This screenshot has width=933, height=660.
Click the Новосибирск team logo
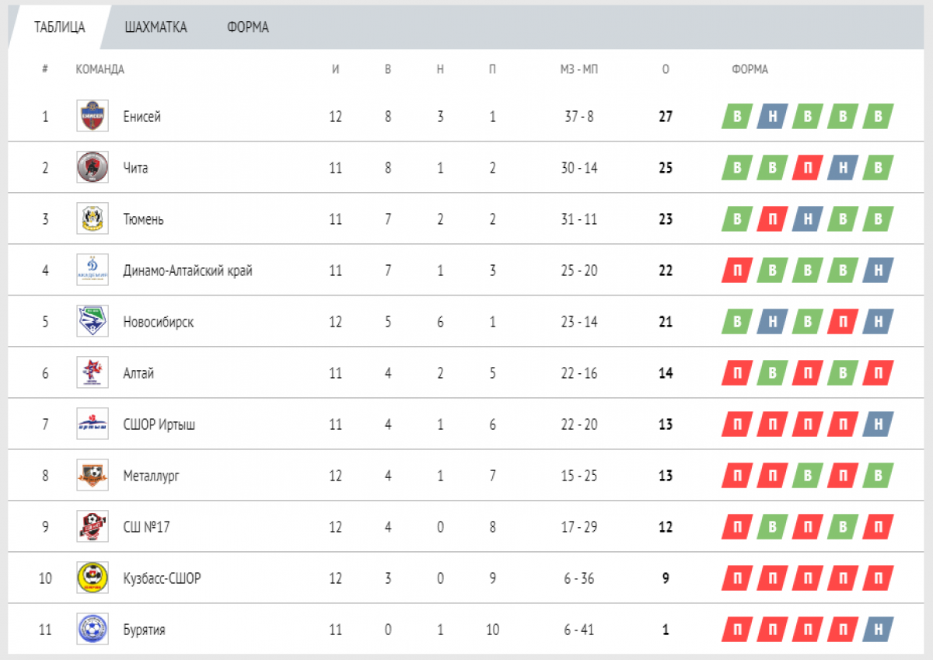tap(92, 322)
